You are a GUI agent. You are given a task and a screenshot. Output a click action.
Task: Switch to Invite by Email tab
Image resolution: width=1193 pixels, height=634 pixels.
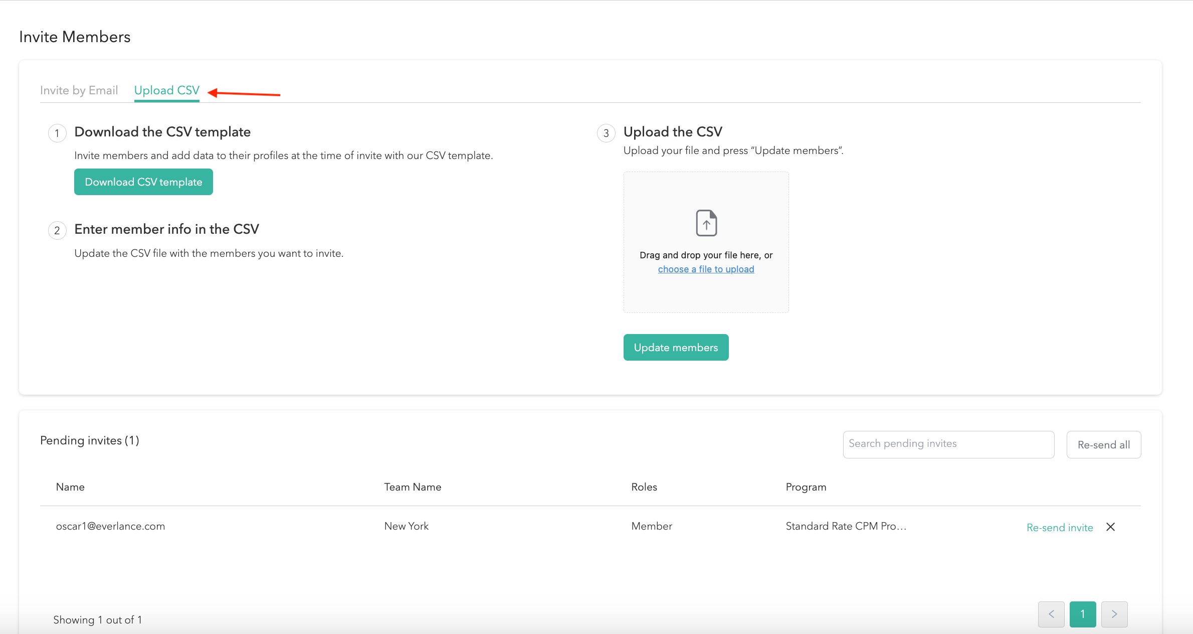(79, 90)
